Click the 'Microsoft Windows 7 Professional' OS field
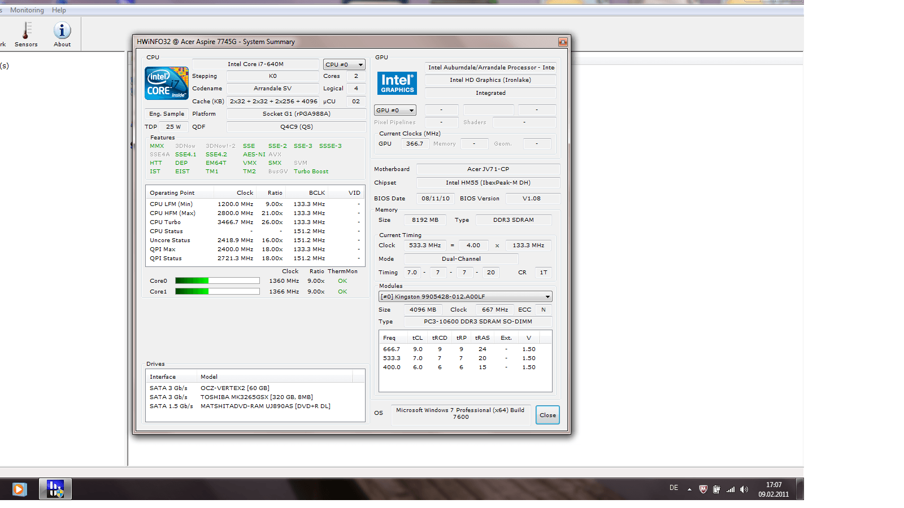 click(x=460, y=414)
